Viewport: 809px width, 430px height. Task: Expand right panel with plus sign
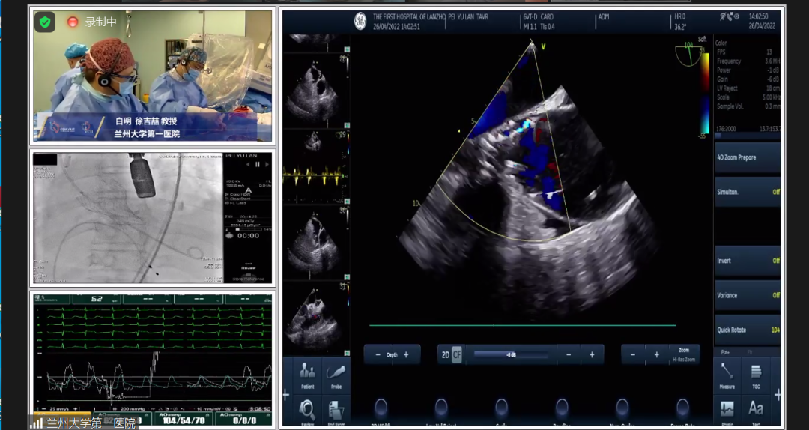coord(778,395)
